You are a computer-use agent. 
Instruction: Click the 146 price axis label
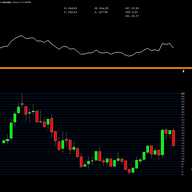click(183, 138)
